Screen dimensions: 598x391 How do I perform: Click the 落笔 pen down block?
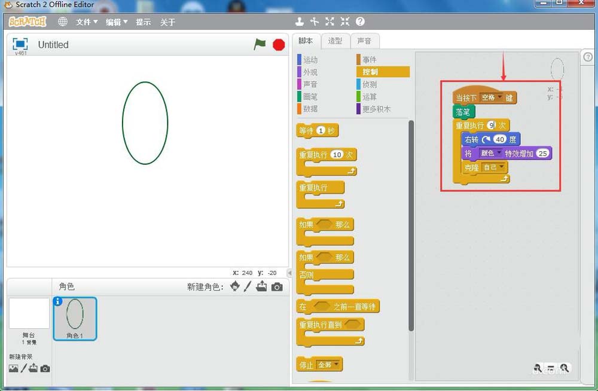[463, 112]
